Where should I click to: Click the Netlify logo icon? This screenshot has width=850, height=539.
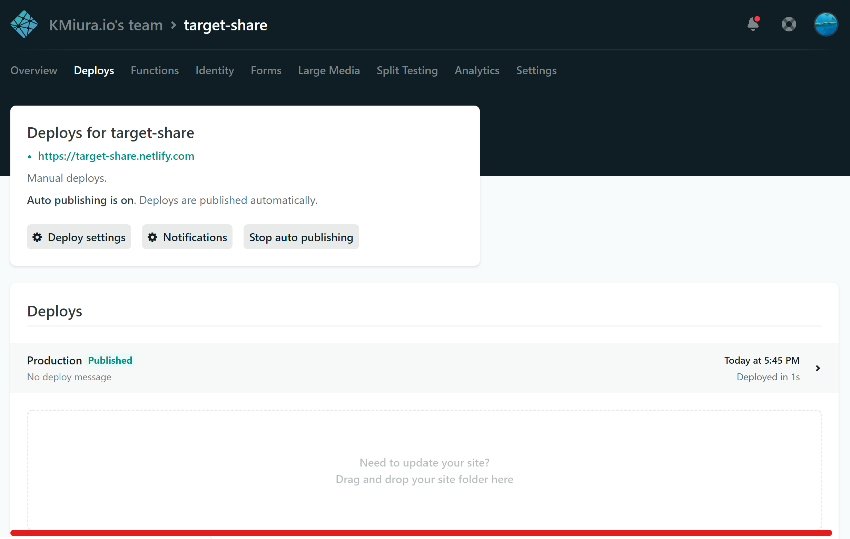click(24, 24)
